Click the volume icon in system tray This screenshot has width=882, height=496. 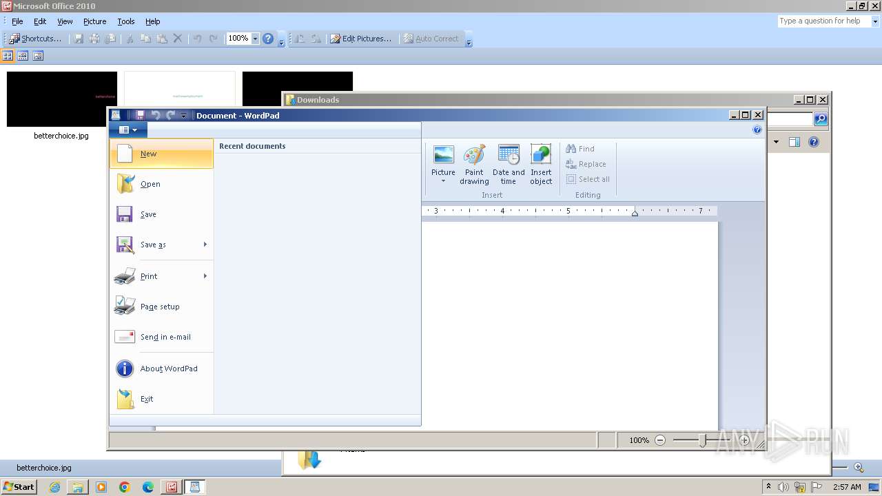[783, 487]
